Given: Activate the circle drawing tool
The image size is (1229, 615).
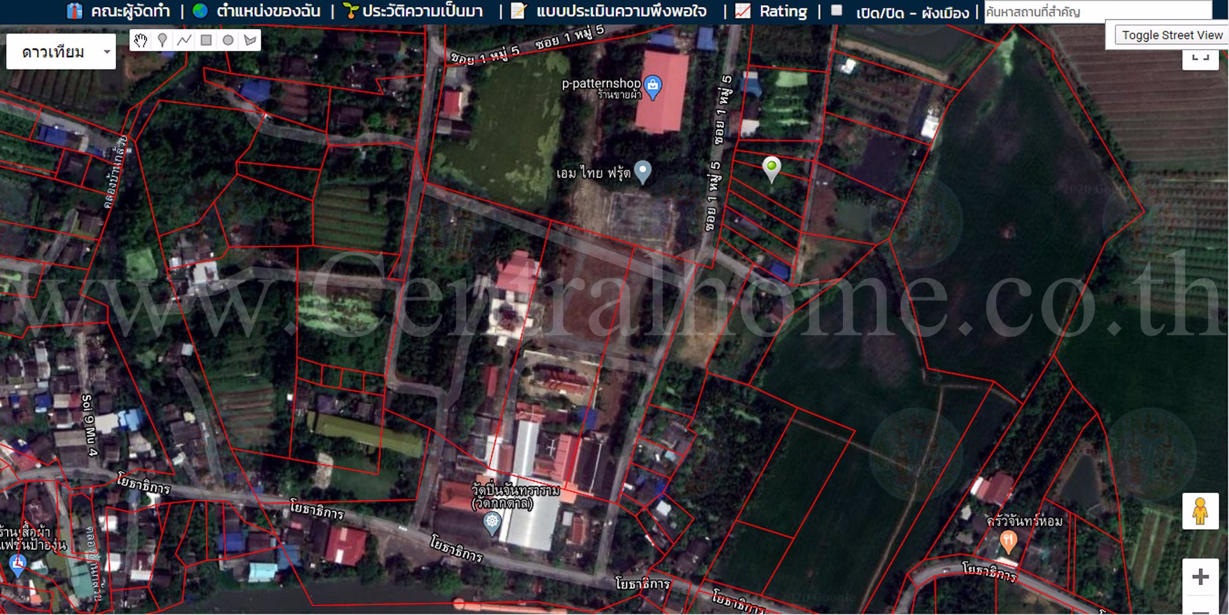Looking at the screenshot, I should pyautogui.click(x=228, y=40).
